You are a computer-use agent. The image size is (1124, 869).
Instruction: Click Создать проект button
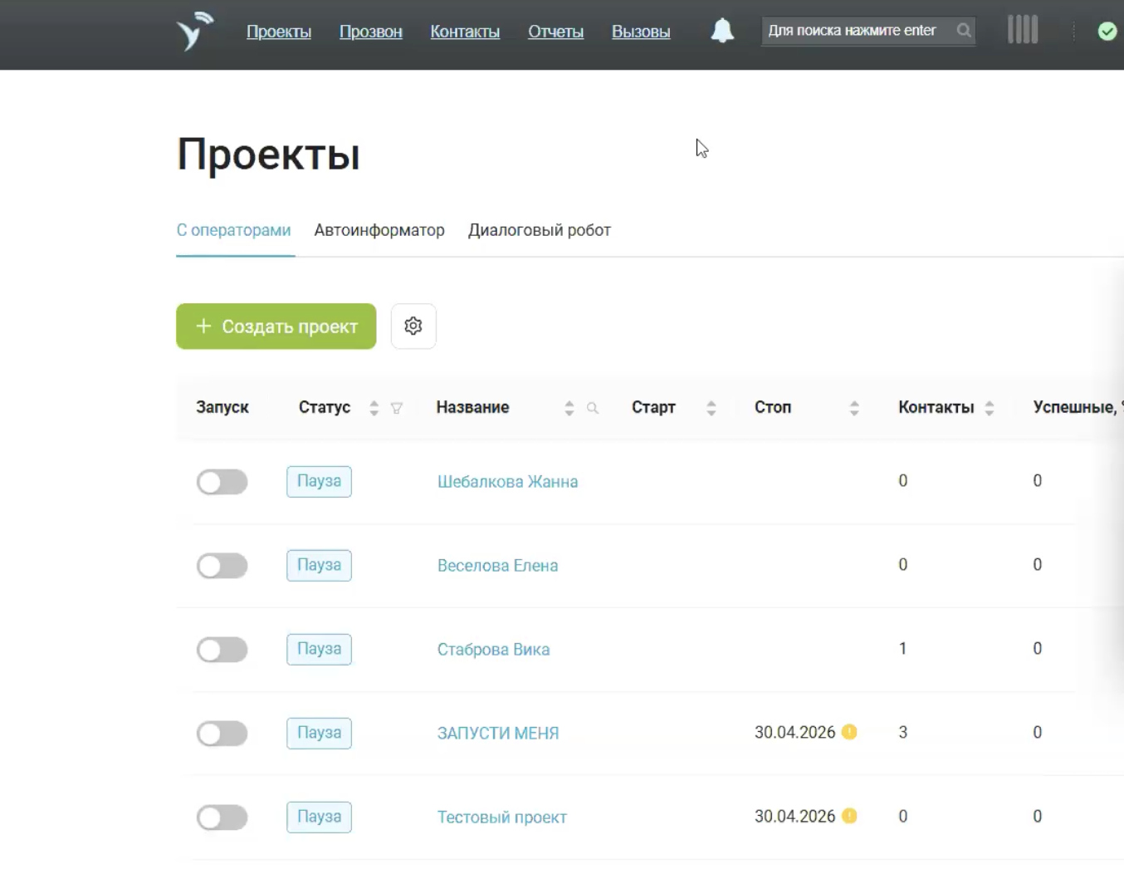(x=276, y=326)
